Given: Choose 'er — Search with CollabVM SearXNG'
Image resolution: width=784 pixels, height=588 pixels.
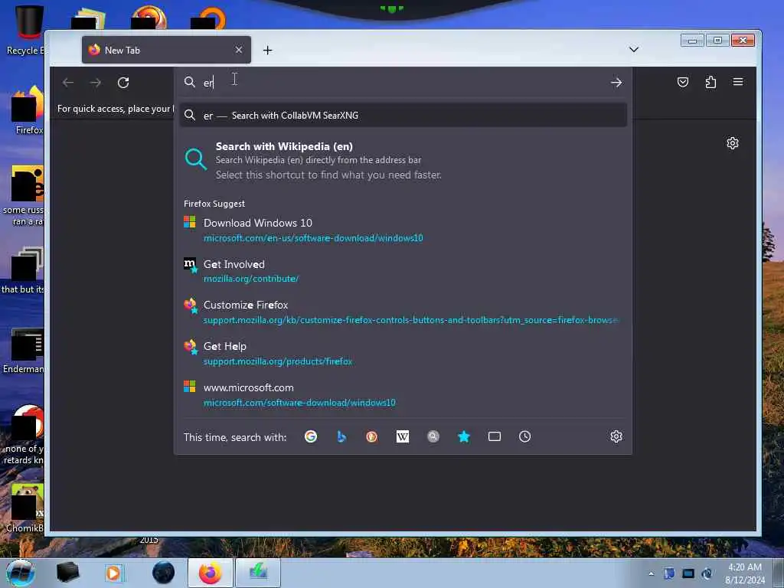Looking at the screenshot, I should [x=403, y=116].
